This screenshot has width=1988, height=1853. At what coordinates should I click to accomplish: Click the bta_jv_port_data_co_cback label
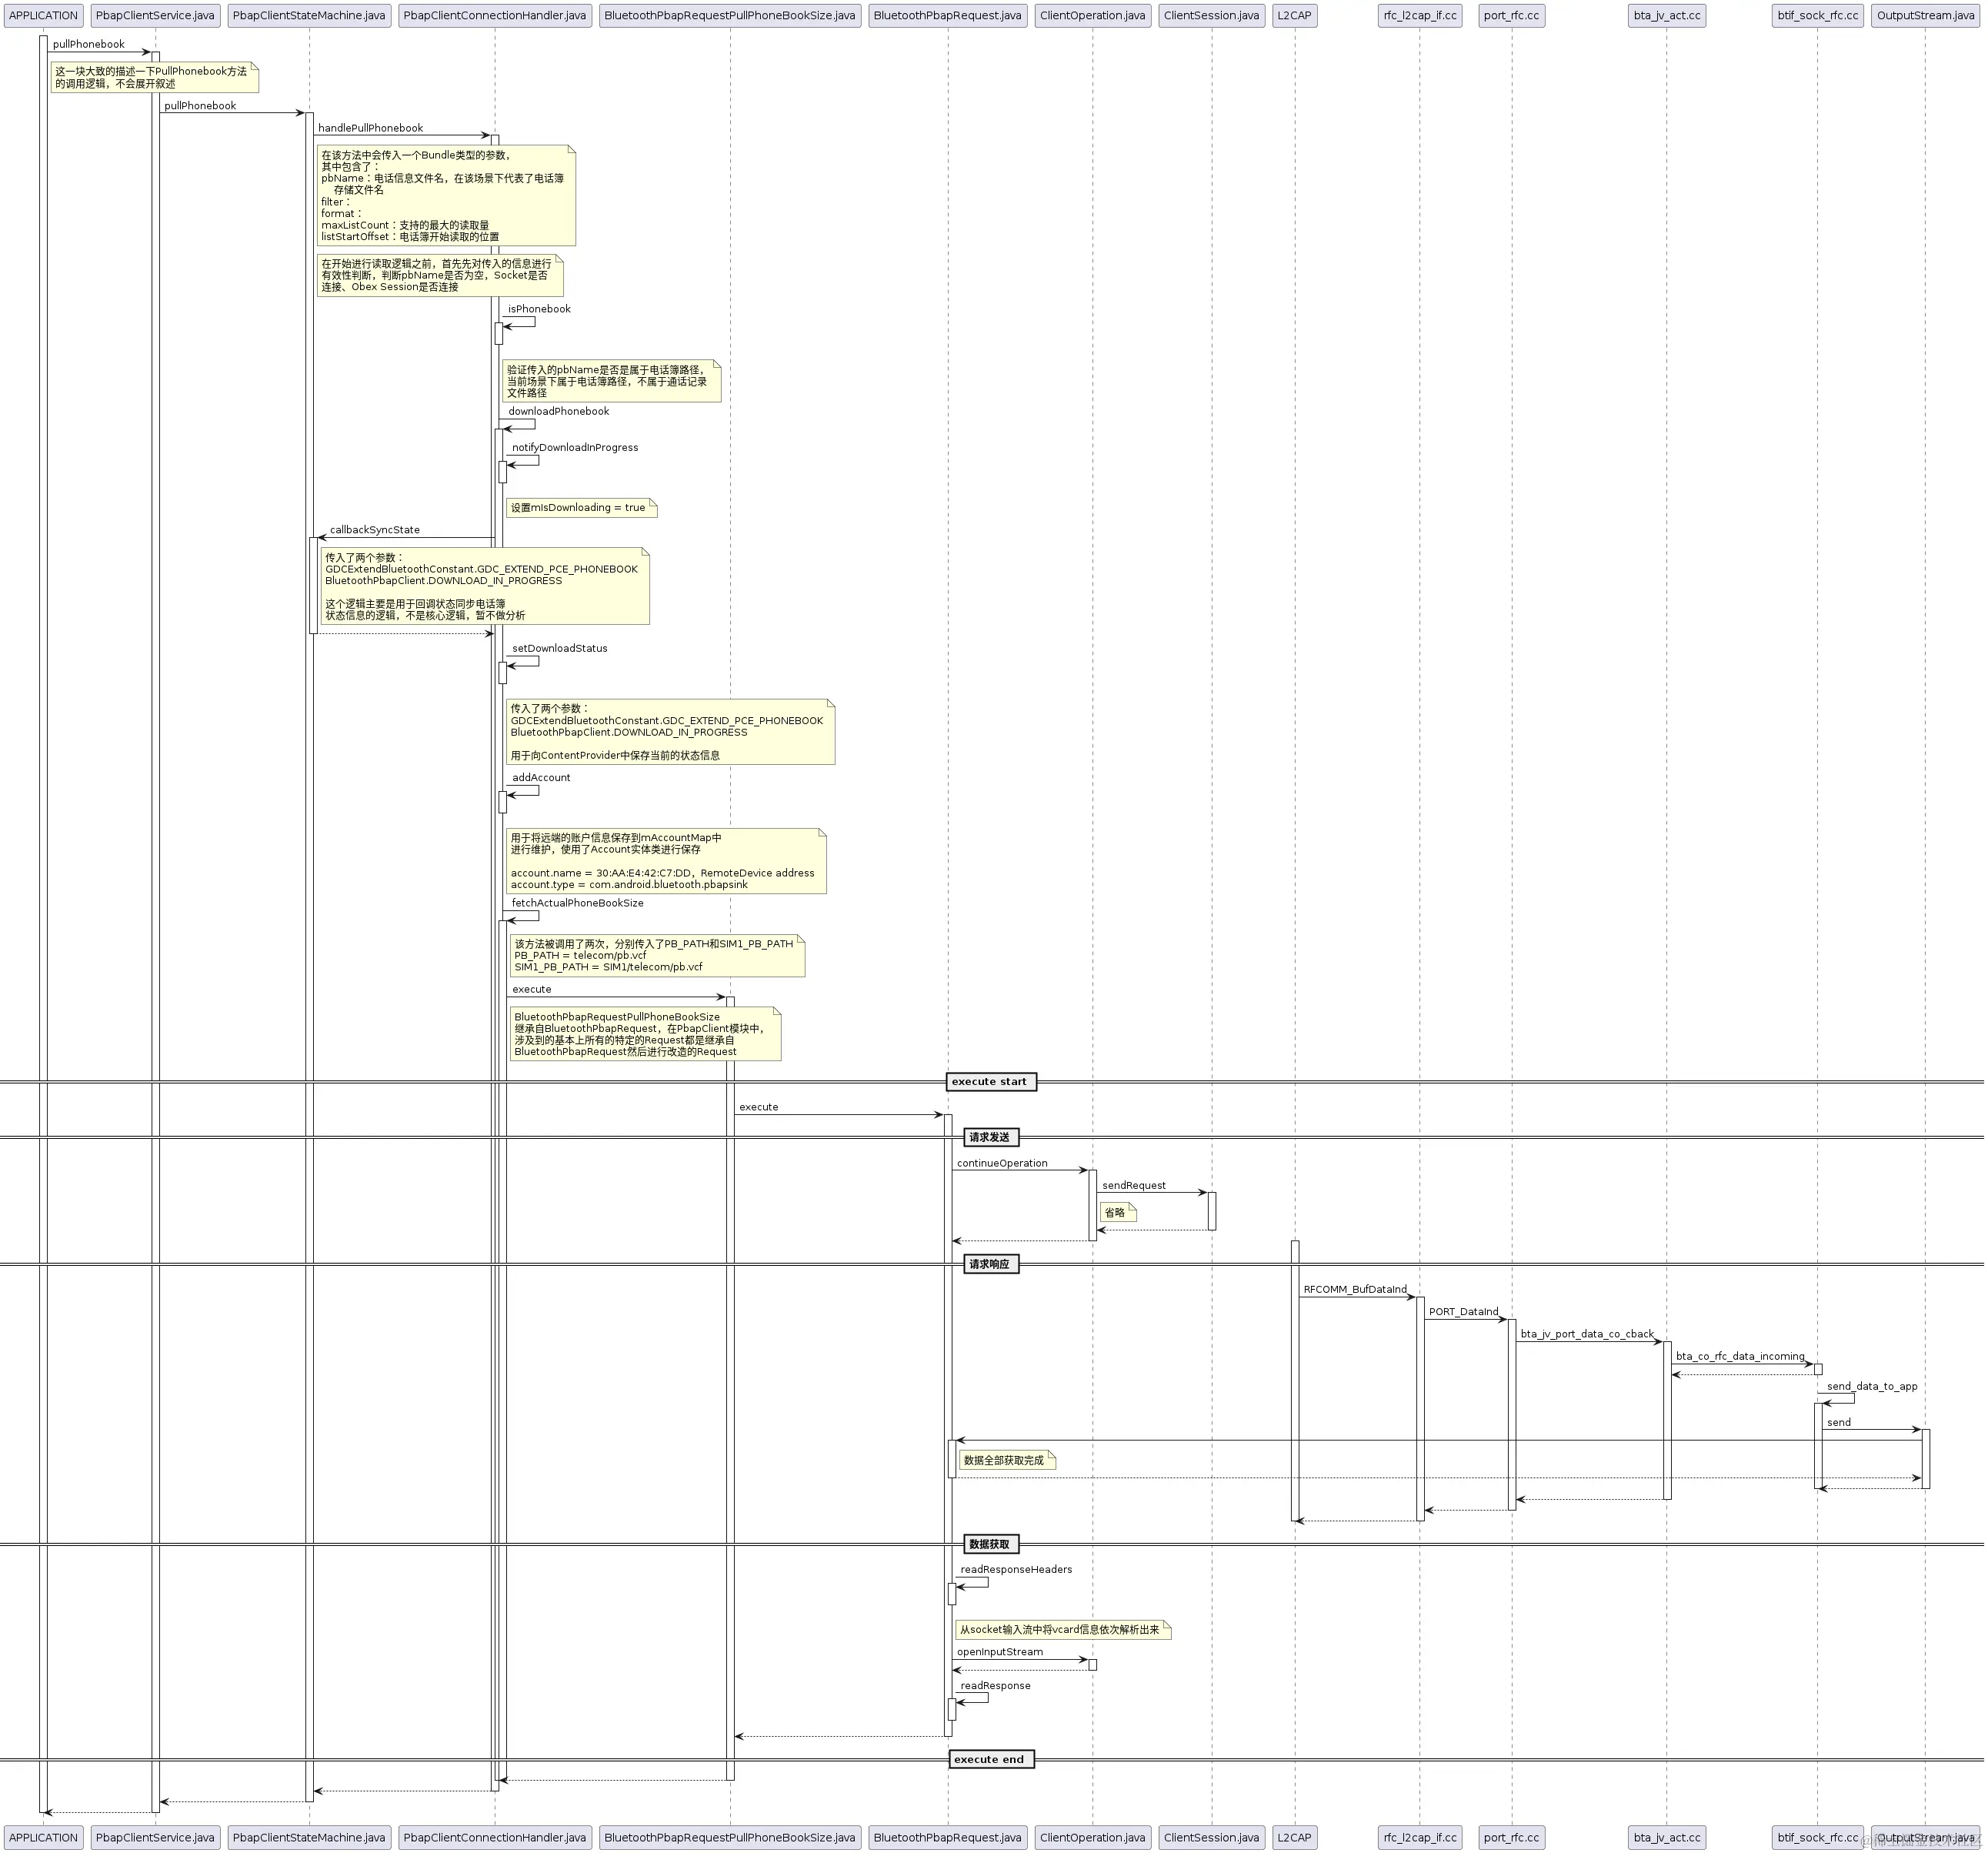point(1587,1335)
